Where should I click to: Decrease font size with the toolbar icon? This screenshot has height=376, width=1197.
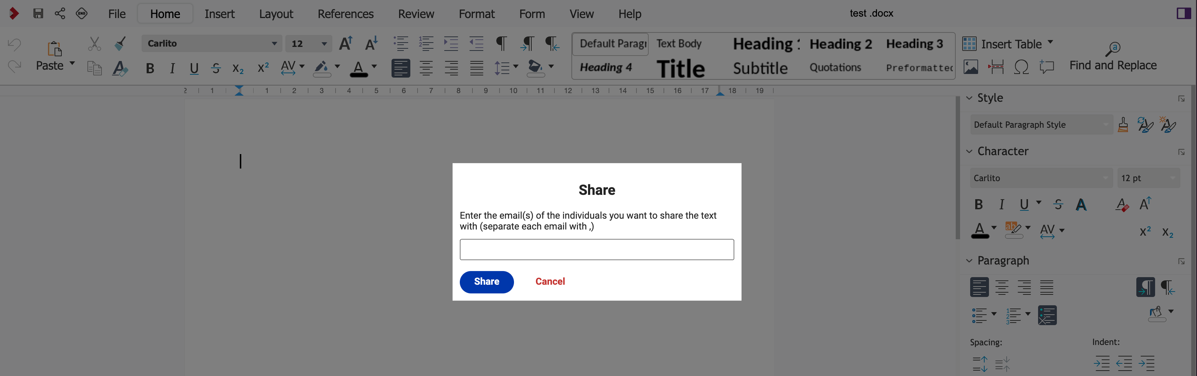pyautogui.click(x=371, y=43)
